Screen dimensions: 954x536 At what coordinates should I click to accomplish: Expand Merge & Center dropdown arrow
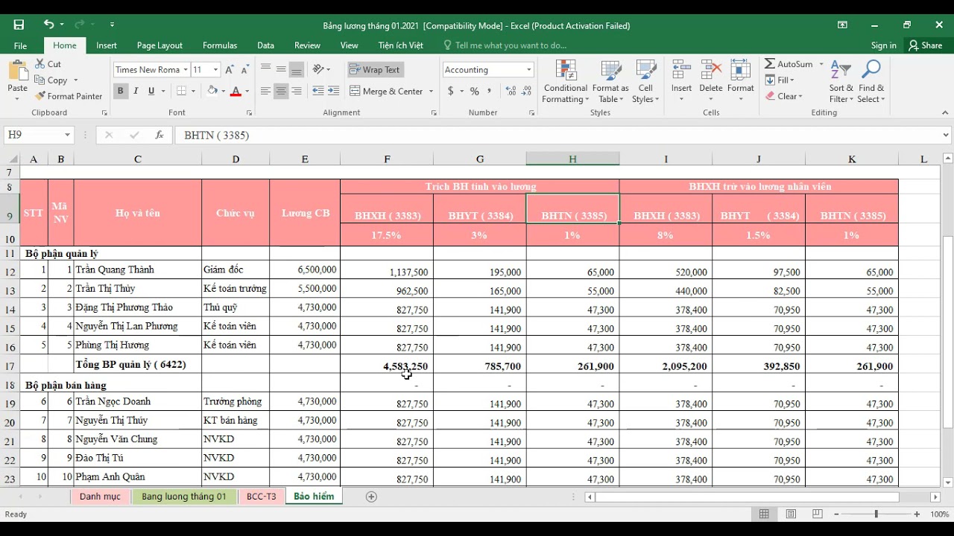click(x=431, y=92)
